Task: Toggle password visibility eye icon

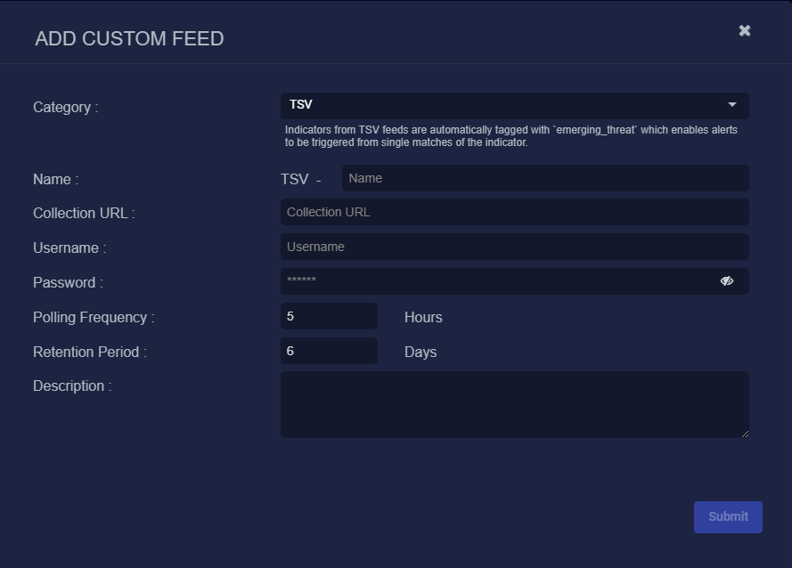Action: pos(727,281)
